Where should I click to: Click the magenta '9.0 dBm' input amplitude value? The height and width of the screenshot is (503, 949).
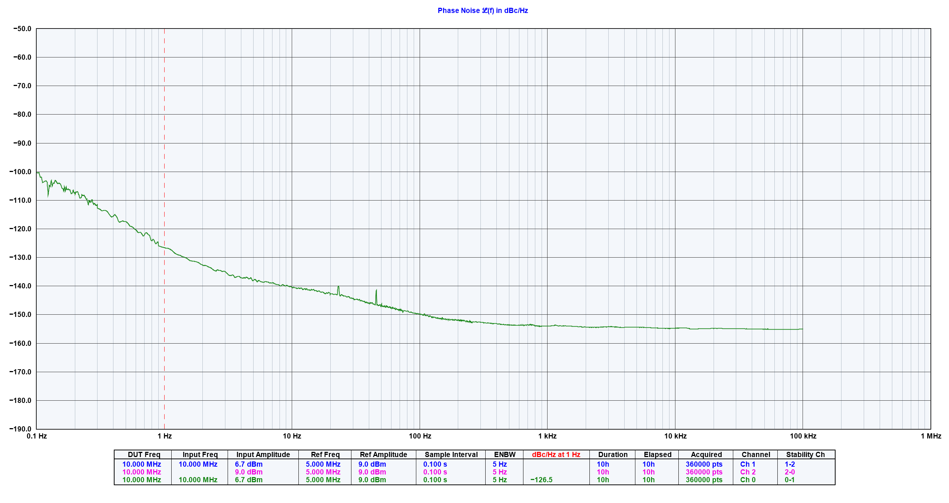click(x=248, y=472)
